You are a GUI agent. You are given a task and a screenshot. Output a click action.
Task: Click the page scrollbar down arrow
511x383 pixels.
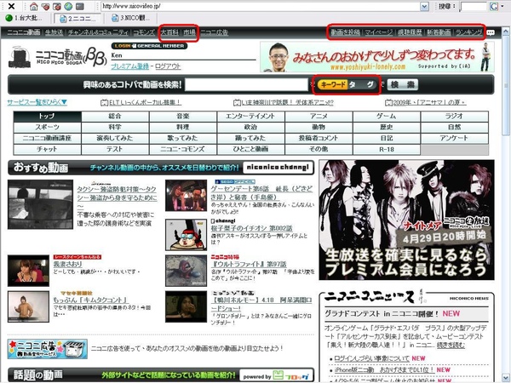coord(505,377)
